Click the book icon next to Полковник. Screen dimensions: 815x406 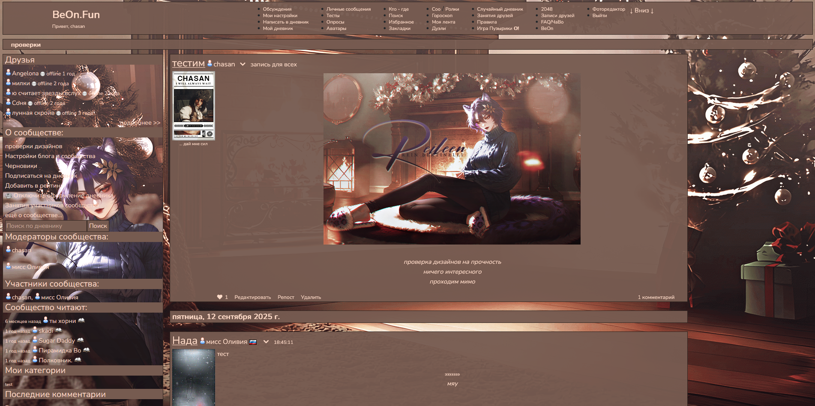[78, 360]
